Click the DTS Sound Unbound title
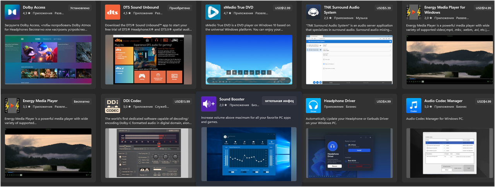This screenshot has height=187, width=495. 141,7
